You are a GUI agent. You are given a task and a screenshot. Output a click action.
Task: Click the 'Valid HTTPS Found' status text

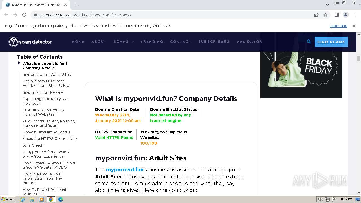[114, 138]
